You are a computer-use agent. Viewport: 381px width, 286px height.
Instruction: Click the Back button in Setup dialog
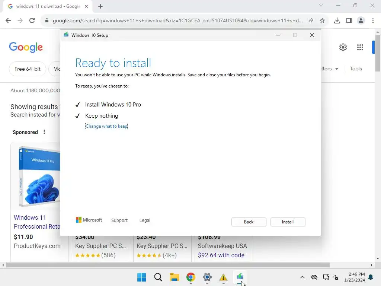pos(249,222)
